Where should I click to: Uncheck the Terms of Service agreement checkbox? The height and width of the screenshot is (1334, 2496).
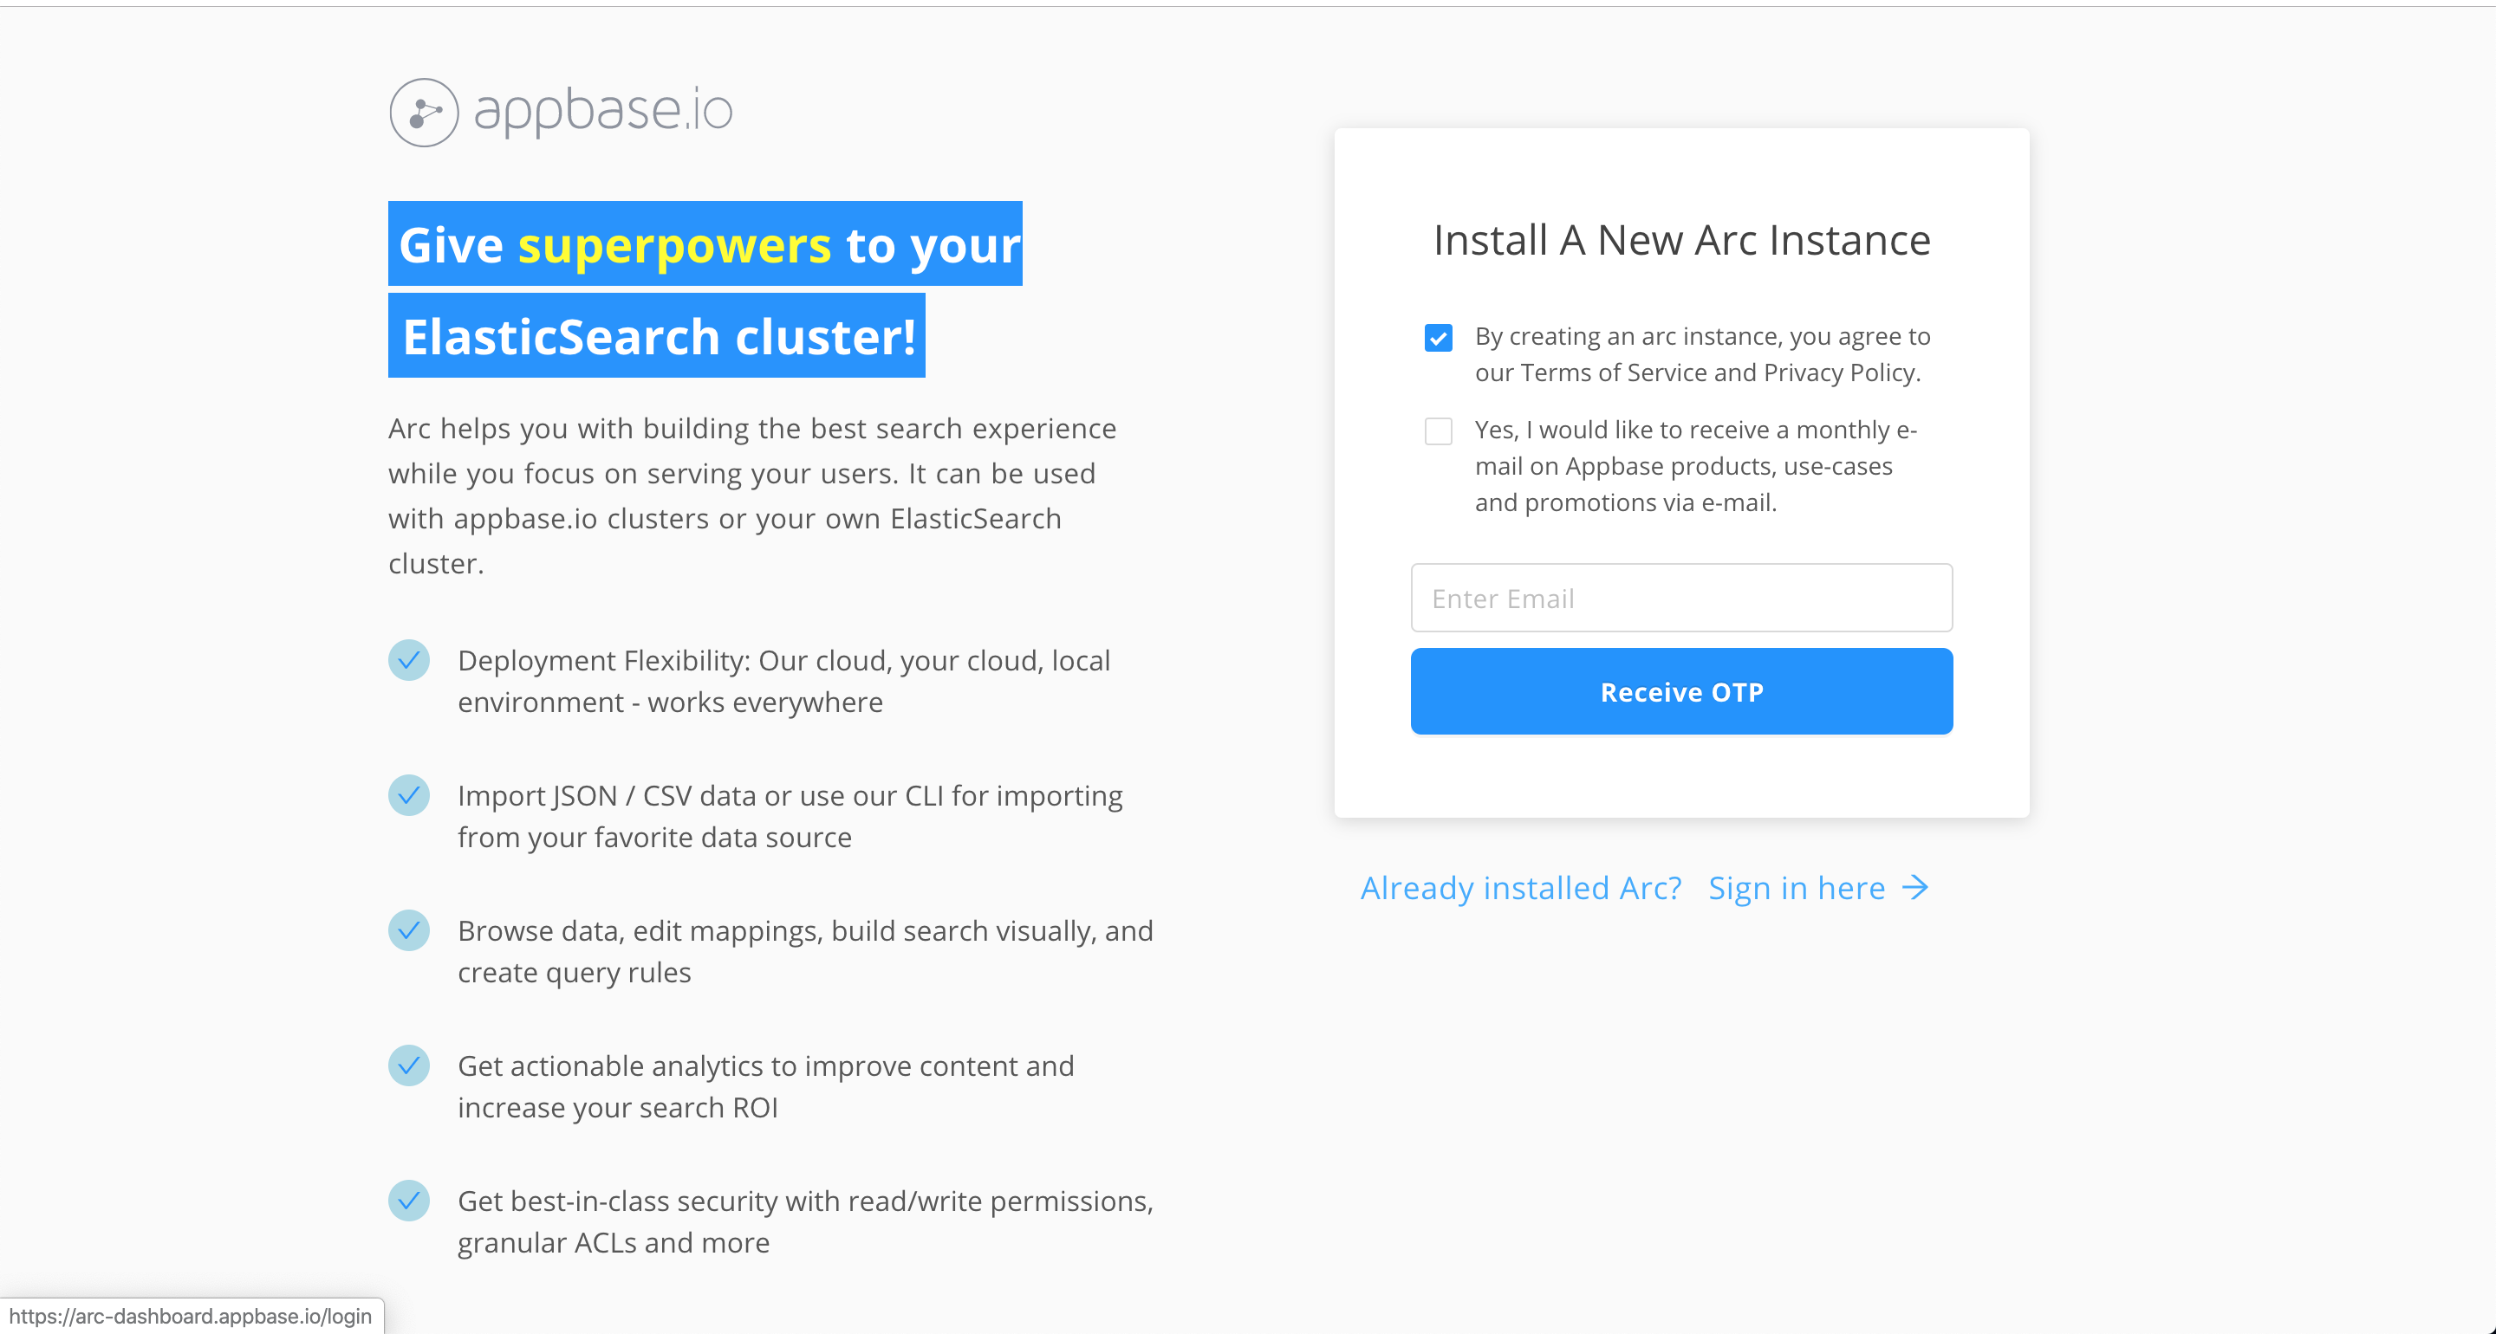pos(1438,337)
